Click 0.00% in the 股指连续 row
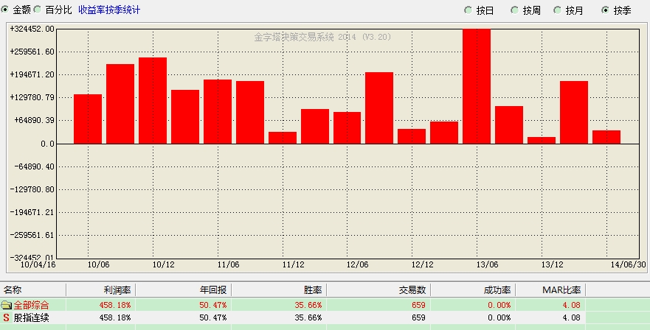Viewport: 650px width, 330px height. click(499, 318)
